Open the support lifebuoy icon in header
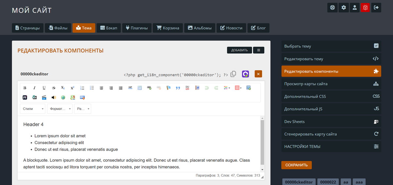 coord(332,8)
